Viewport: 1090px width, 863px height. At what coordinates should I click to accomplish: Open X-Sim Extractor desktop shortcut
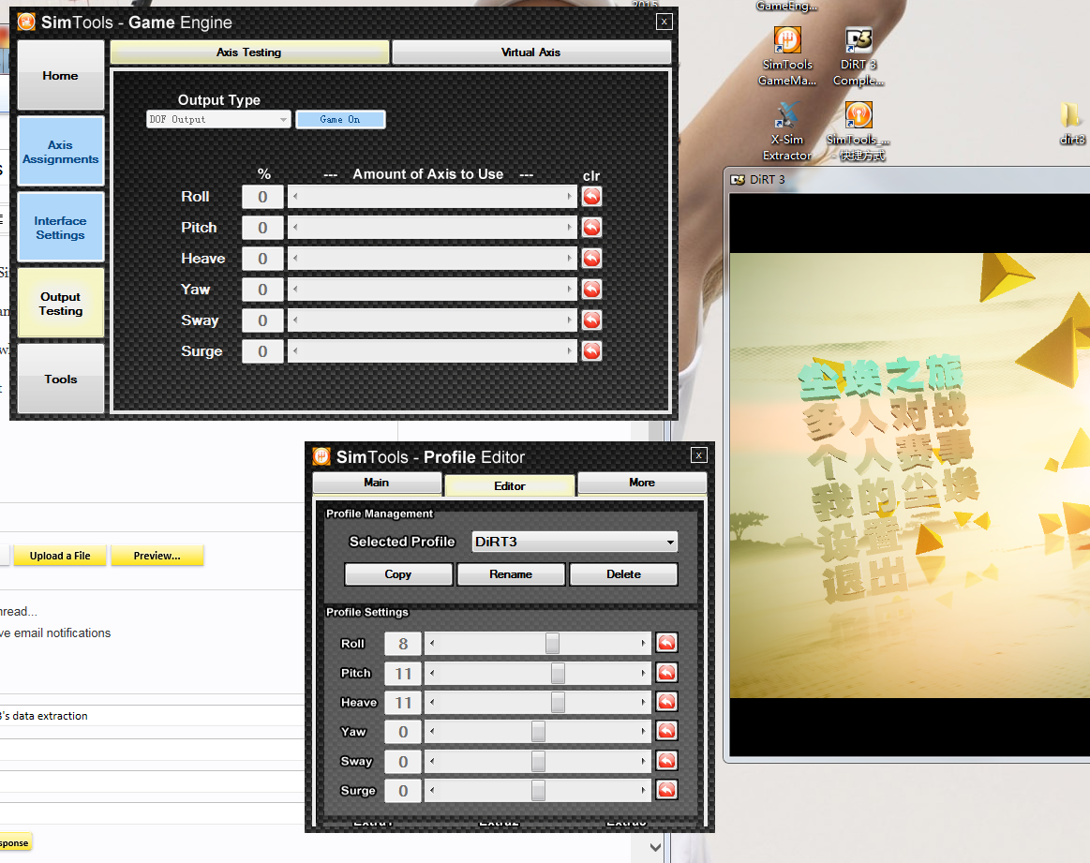(787, 132)
